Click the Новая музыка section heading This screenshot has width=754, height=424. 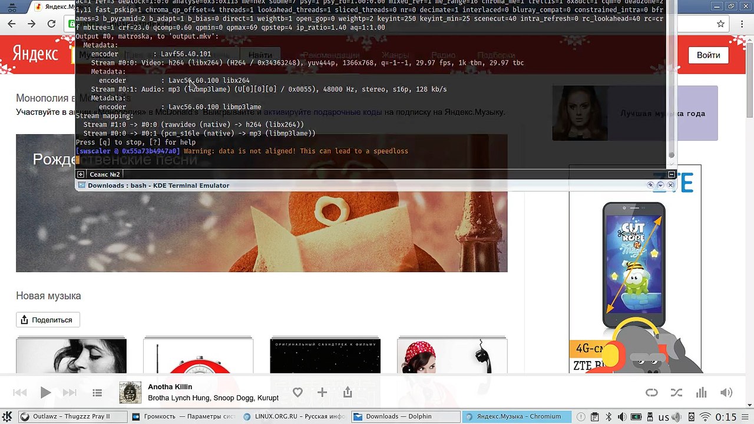coord(48,296)
